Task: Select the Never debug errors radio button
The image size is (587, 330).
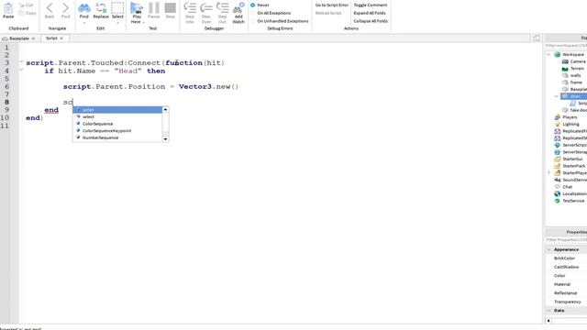Action: coord(253,5)
